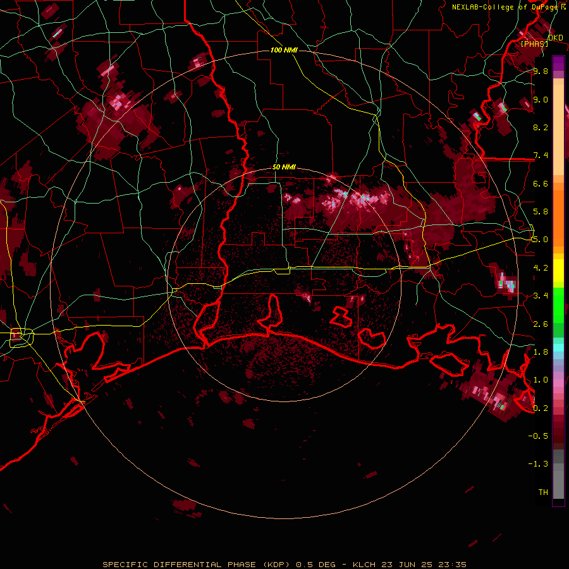Pick the yellow segment of the color bar

pos(558,271)
